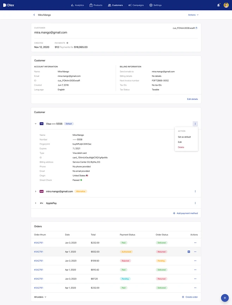Click the plus icon beside Add payment method
This screenshot has height=305, width=232.
pyautogui.click(x=174, y=213)
